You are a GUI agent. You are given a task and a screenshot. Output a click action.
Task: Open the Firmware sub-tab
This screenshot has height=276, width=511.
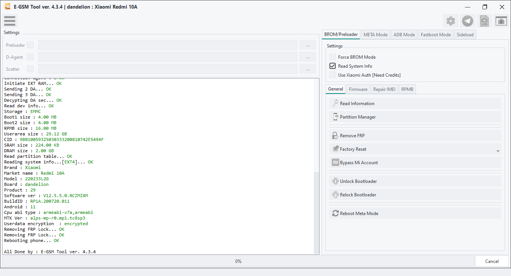(358, 89)
